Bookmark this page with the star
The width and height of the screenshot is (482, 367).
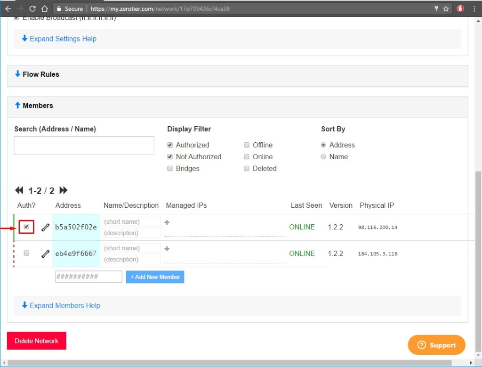pyautogui.click(x=445, y=8)
